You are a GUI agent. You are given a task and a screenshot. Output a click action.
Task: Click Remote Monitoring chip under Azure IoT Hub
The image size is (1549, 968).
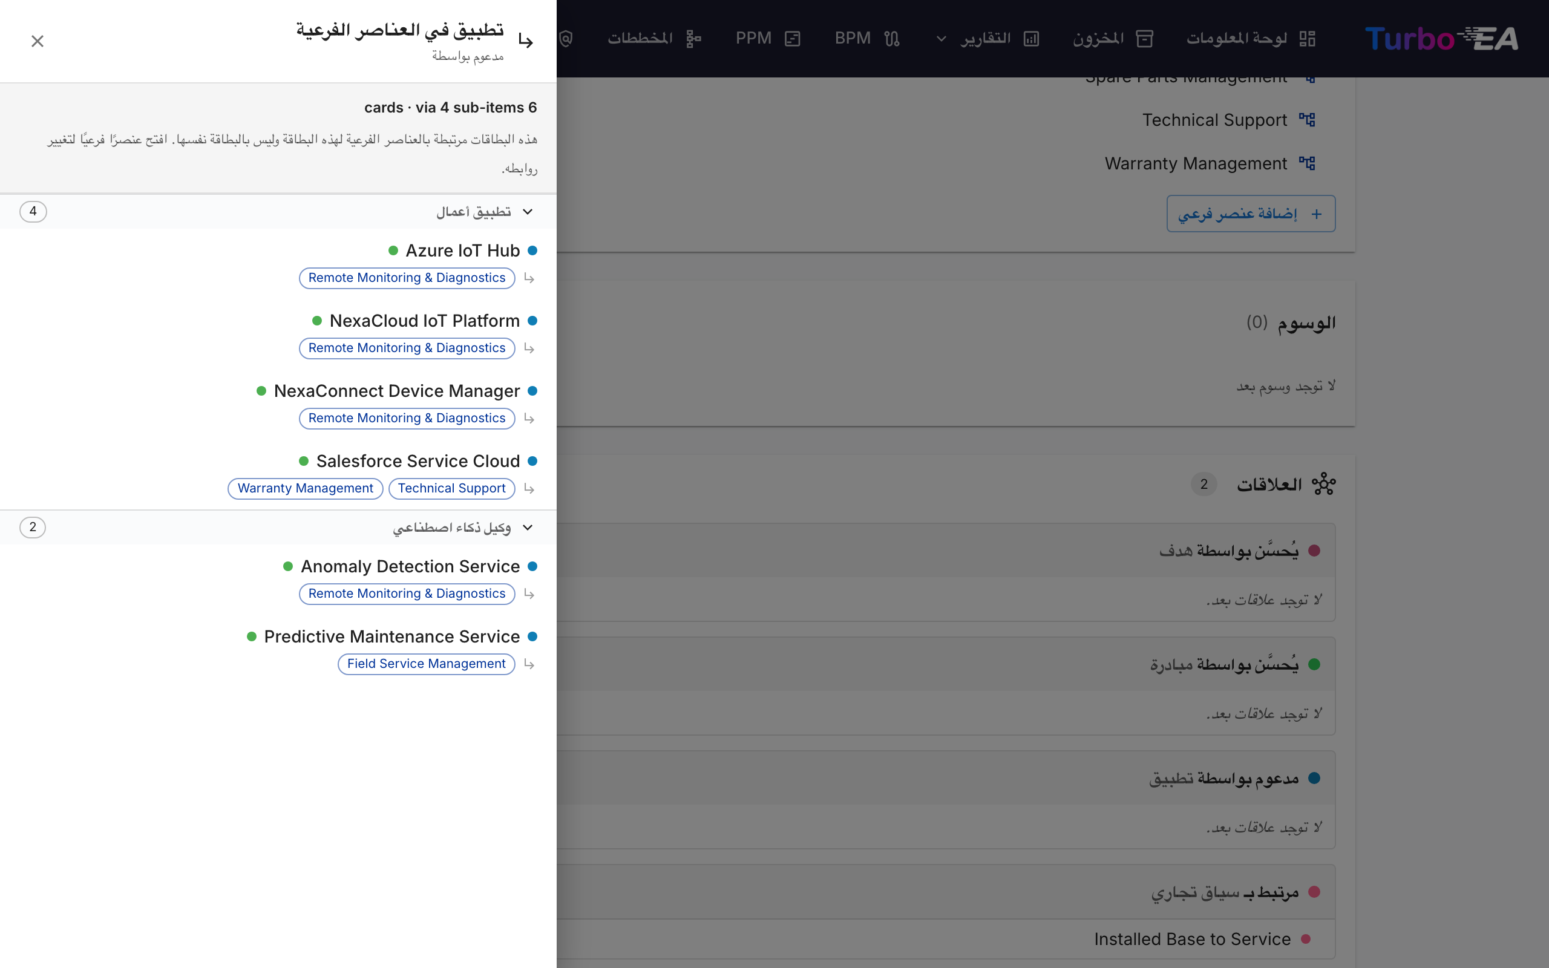[x=407, y=278]
